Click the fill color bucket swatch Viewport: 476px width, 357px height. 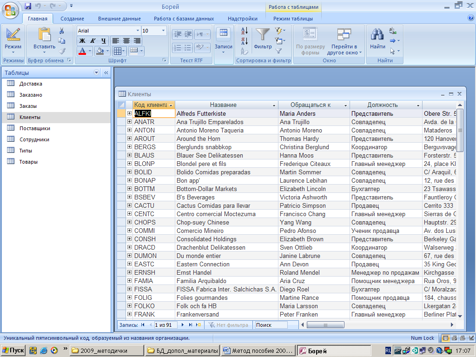tap(99, 51)
